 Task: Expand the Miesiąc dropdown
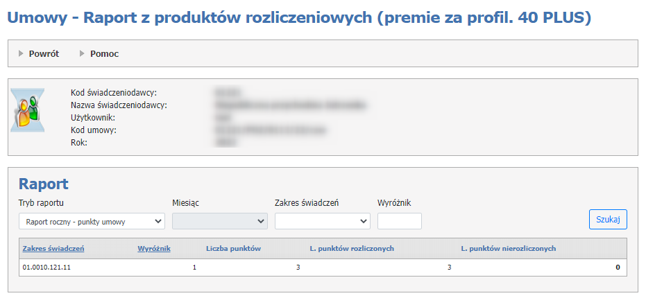(219, 222)
